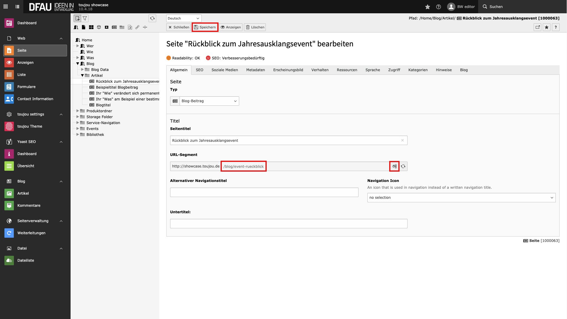Viewport: 567px width, 319px height.
Task: Open the Dateiliste module
Action: pyautogui.click(x=35, y=261)
